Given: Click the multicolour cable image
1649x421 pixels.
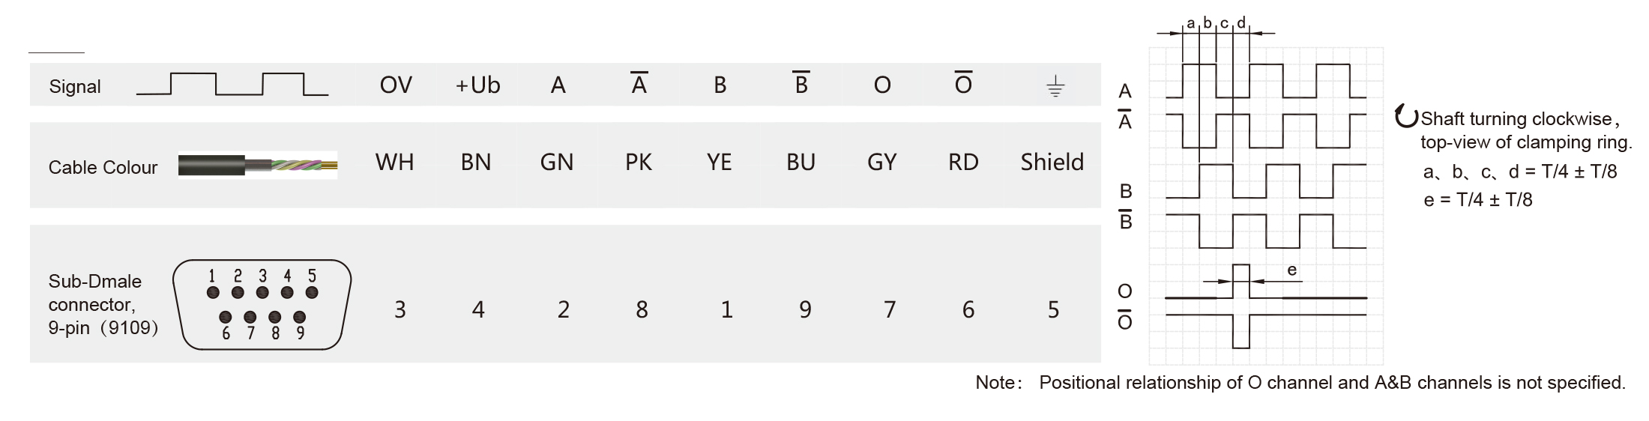Looking at the screenshot, I should [x=258, y=166].
